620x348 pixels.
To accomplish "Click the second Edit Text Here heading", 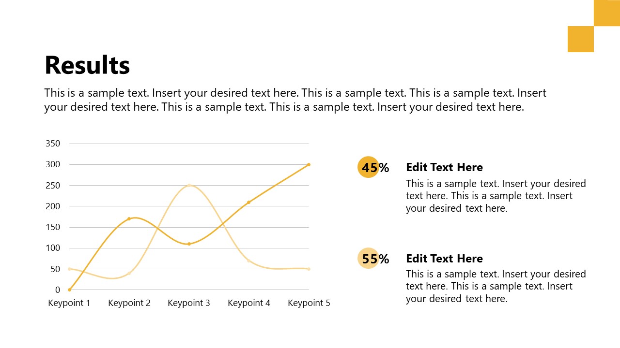I will click(444, 259).
